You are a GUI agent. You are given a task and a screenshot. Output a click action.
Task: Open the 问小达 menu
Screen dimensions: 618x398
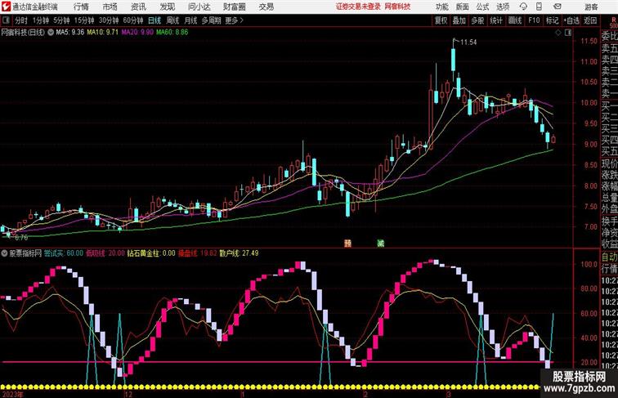point(199,7)
